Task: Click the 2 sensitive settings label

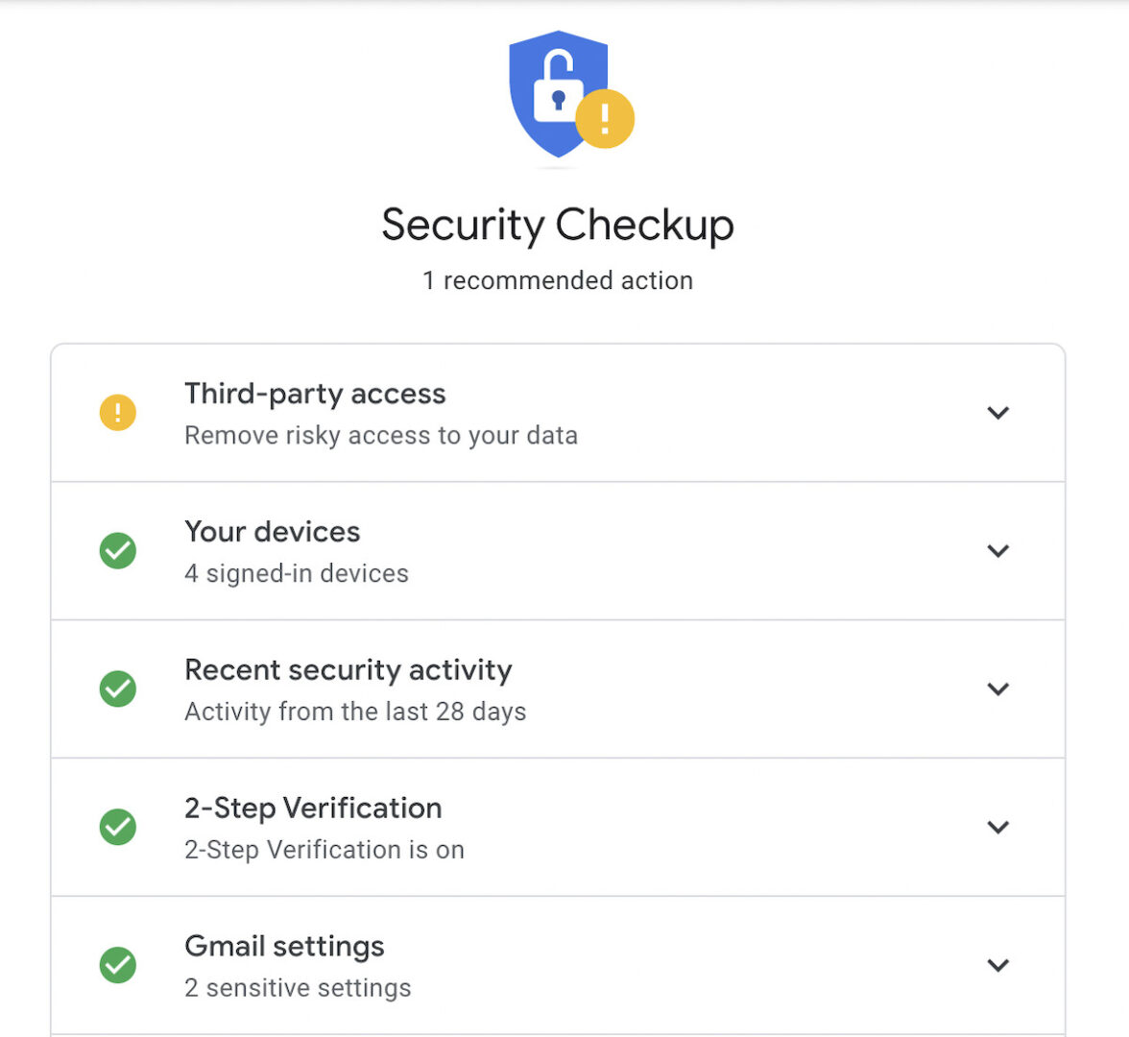Action: (x=298, y=987)
